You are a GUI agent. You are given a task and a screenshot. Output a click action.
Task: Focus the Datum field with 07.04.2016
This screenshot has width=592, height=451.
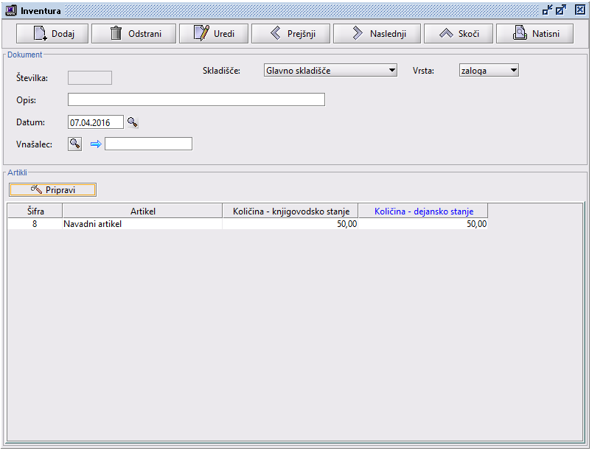click(x=95, y=122)
